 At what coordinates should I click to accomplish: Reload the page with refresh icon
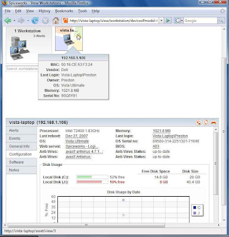35,20
